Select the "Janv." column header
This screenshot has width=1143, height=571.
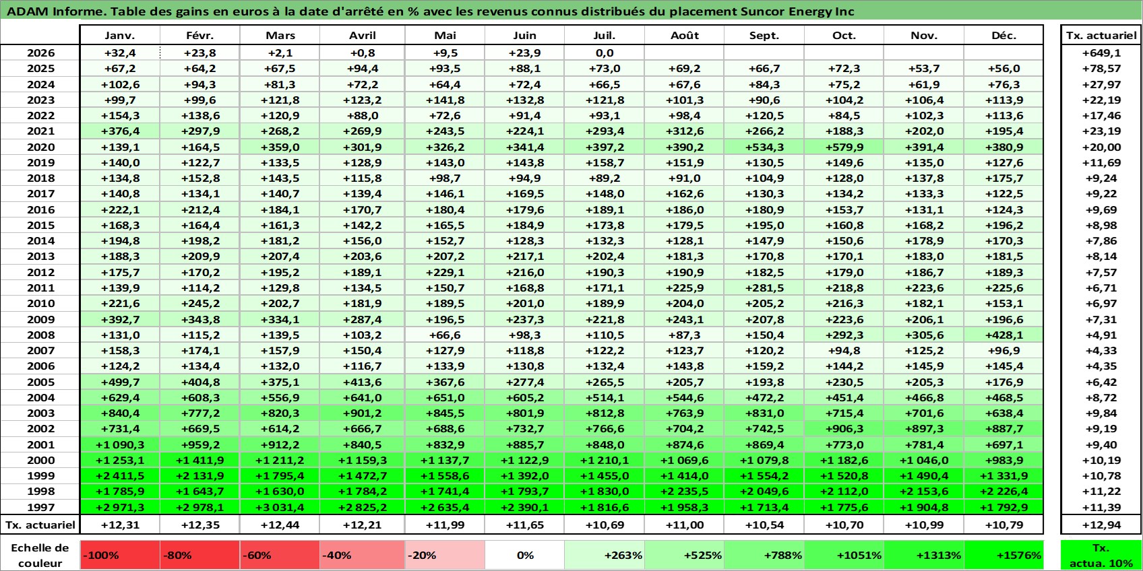point(120,36)
